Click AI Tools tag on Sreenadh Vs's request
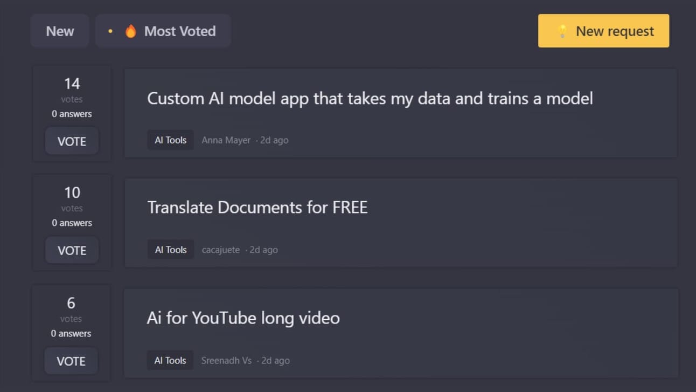696x392 pixels. 170,360
